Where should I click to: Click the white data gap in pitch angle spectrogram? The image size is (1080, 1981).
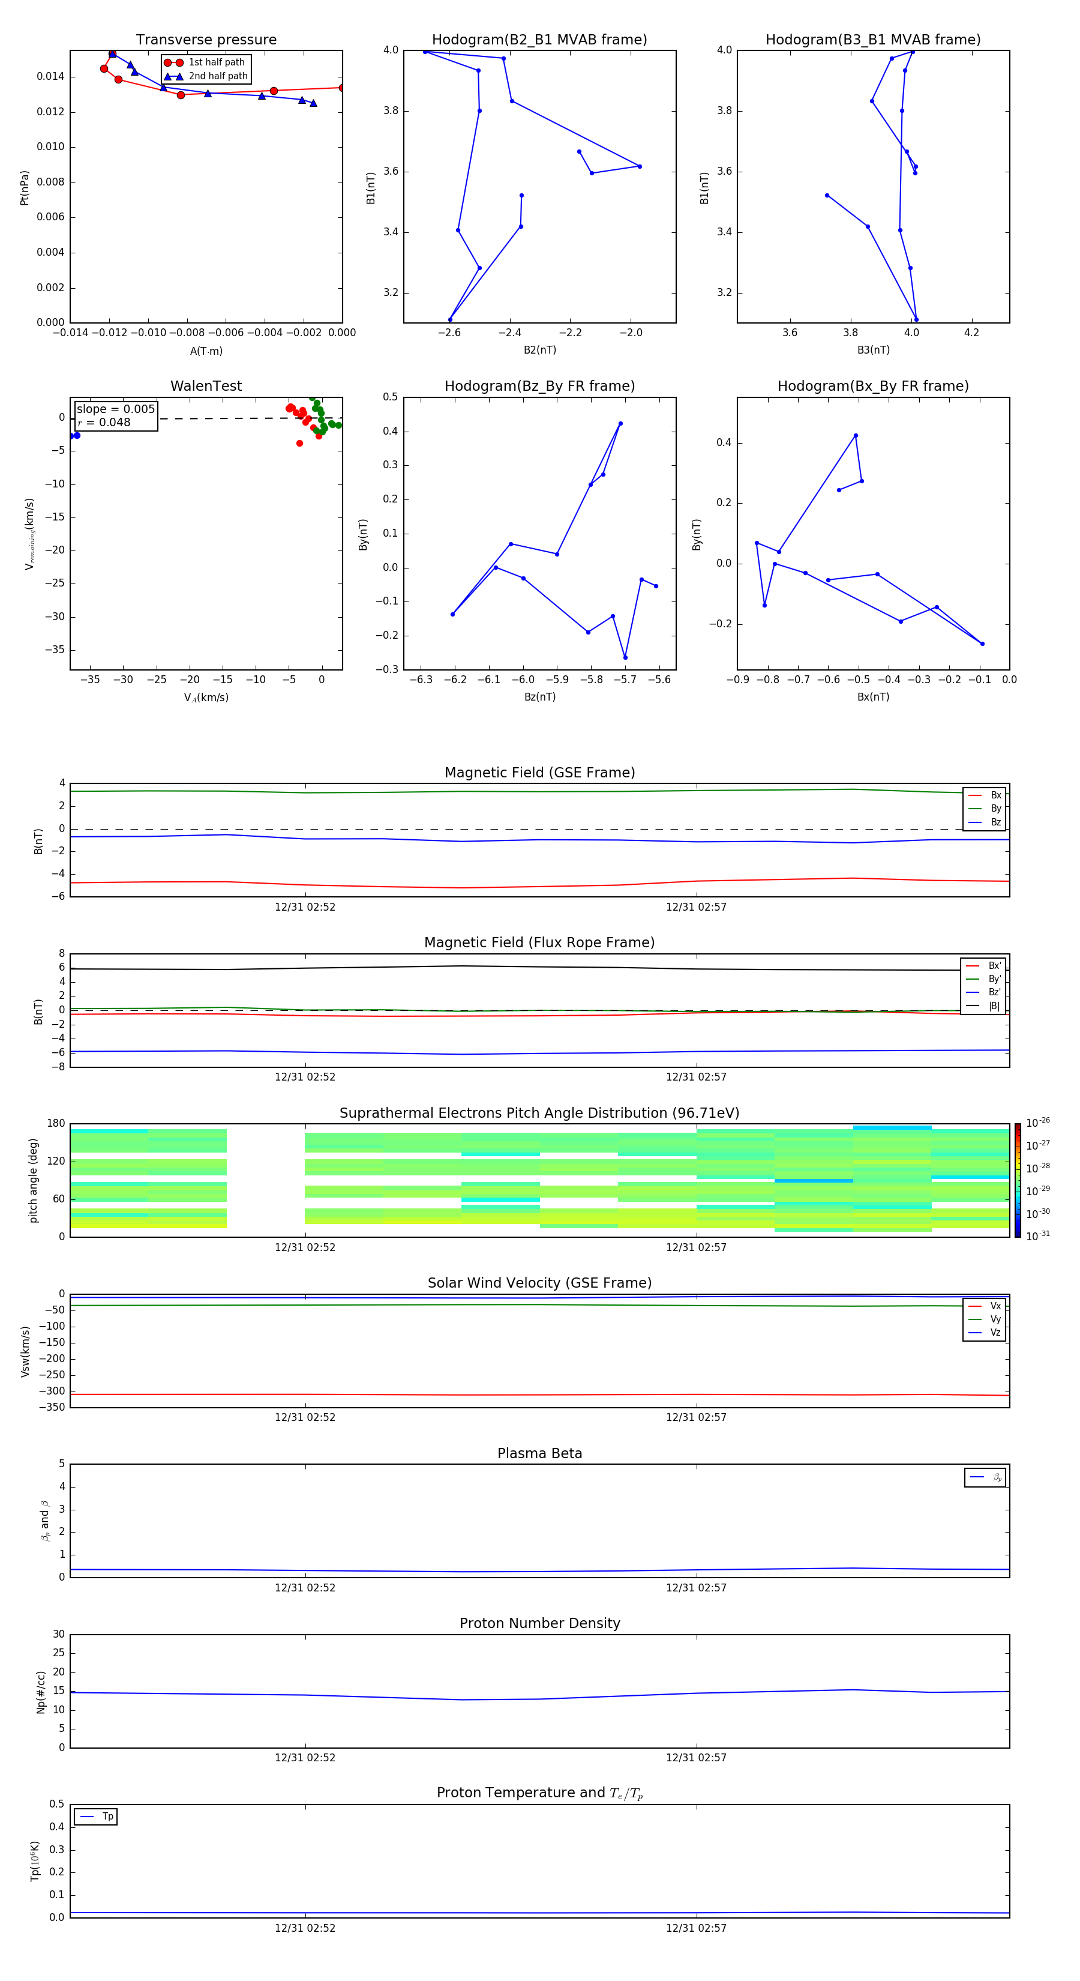[x=266, y=1180]
